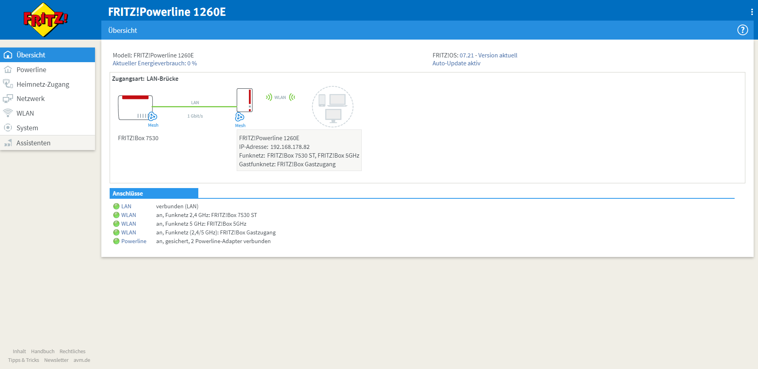Open WLAN link for 2,4 GHz network
The height and width of the screenshot is (369, 758).
coord(129,215)
